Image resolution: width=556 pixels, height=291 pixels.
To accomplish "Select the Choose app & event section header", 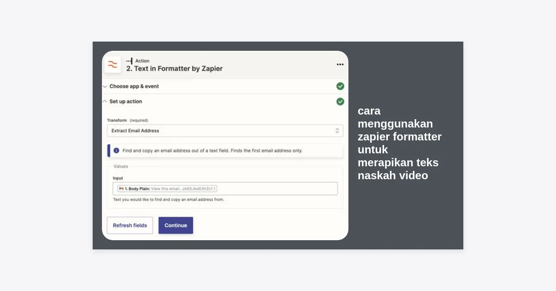I will click(x=134, y=86).
